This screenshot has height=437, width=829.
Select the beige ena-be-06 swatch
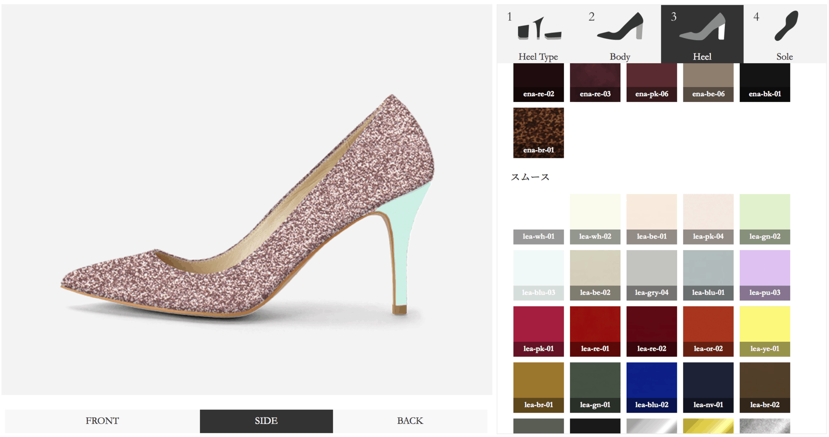(x=708, y=82)
